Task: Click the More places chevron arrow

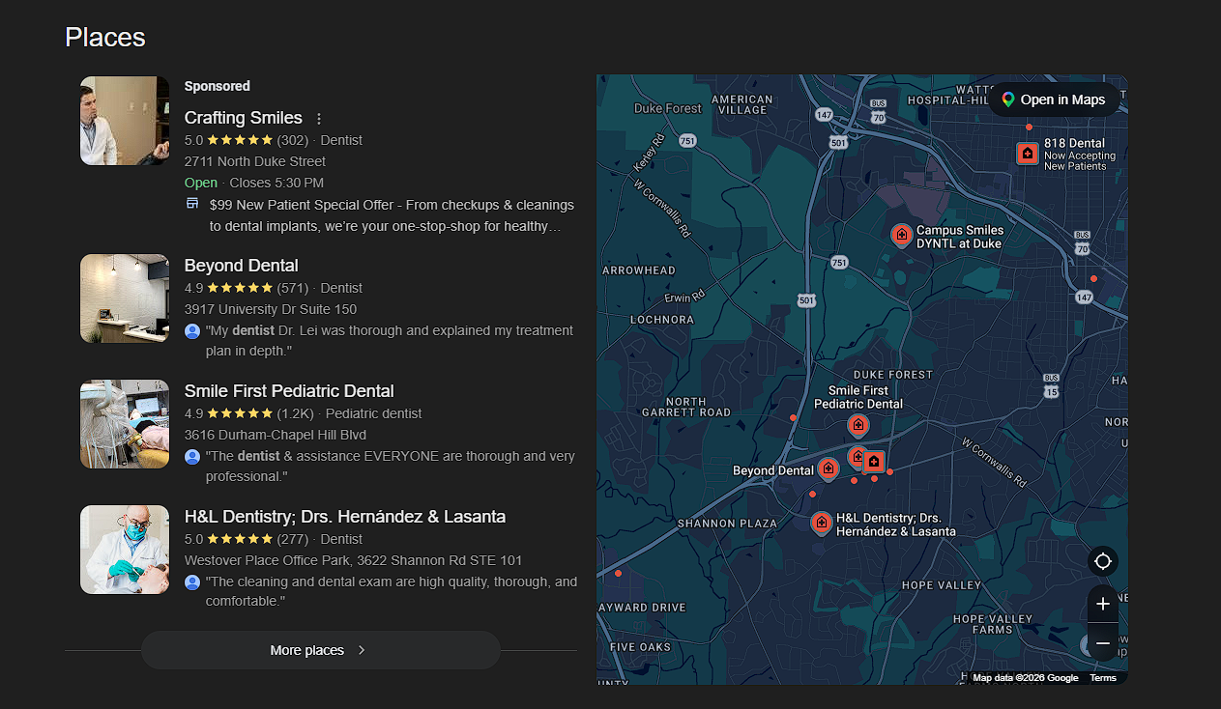Action: pyautogui.click(x=362, y=650)
